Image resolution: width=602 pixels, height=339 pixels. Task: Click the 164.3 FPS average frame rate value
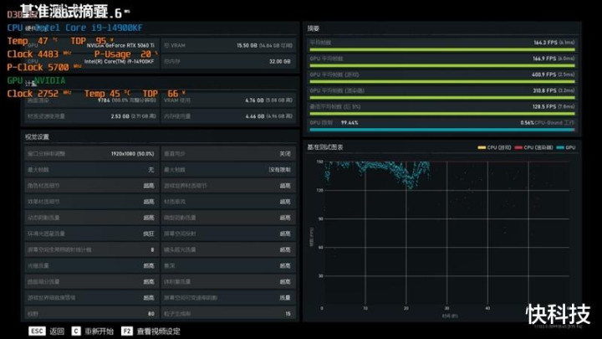point(545,43)
